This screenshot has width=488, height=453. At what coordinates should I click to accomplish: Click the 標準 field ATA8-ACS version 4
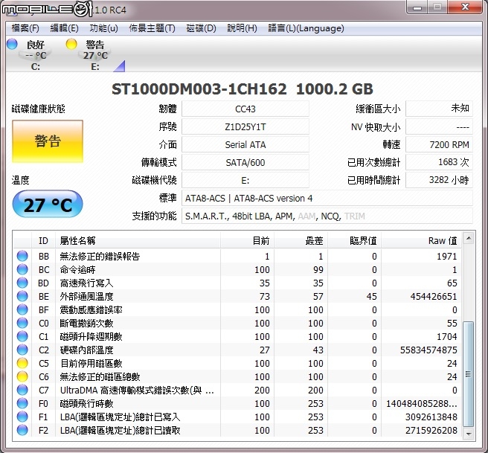327,198
